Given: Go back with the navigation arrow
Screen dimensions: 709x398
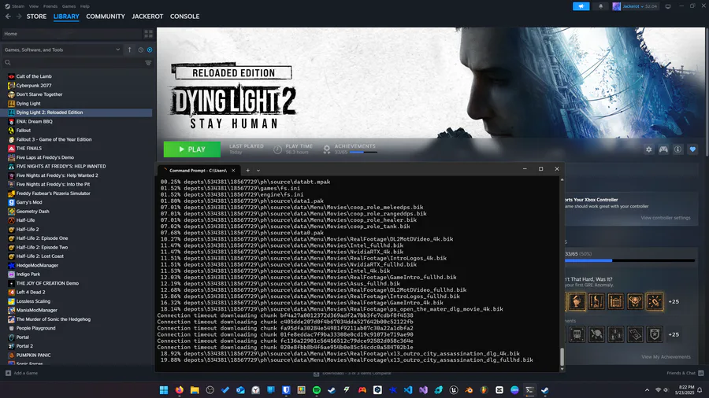Looking at the screenshot, I should (8, 17).
